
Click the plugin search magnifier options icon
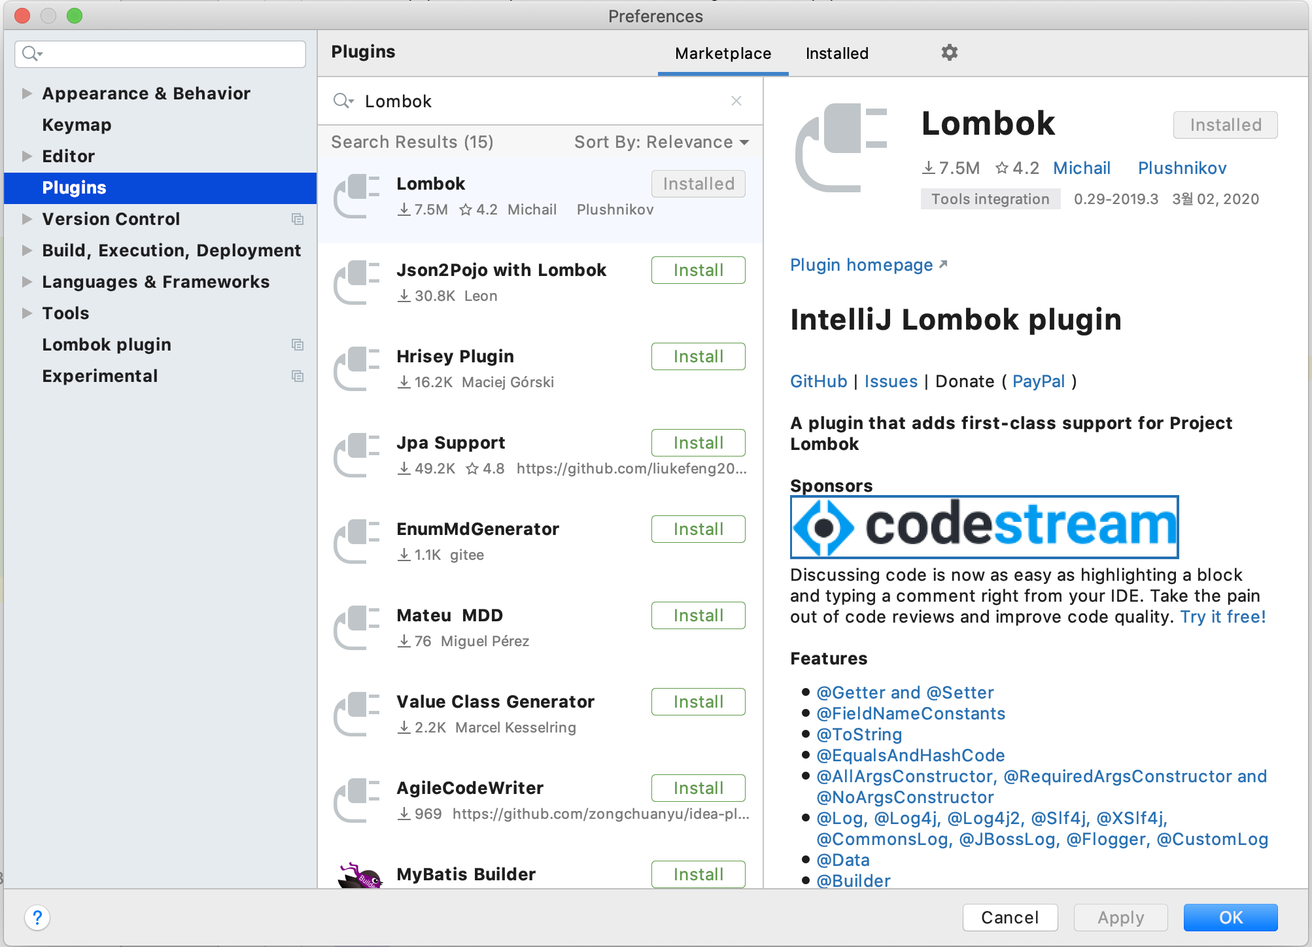tap(343, 101)
